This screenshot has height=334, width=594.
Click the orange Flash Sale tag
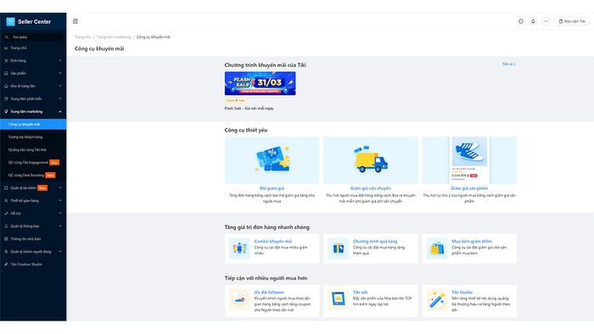236,100
